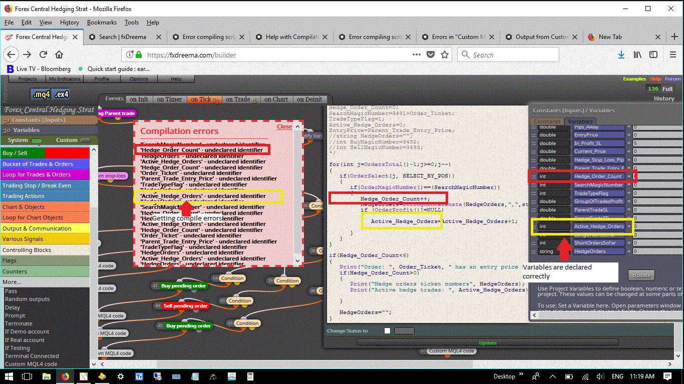
Task: Open type dropdown for TradeTypeFlag
Action: pos(554,193)
